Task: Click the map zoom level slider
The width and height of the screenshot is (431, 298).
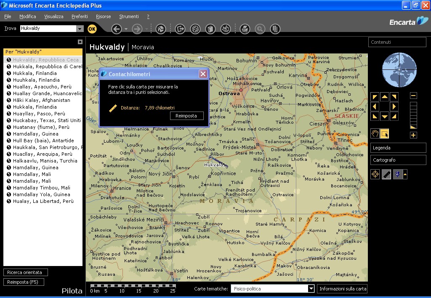Action: (413, 115)
